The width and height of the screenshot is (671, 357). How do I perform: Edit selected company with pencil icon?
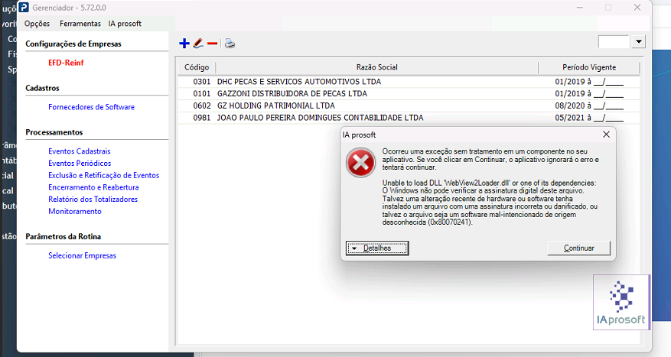tap(198, 44)
